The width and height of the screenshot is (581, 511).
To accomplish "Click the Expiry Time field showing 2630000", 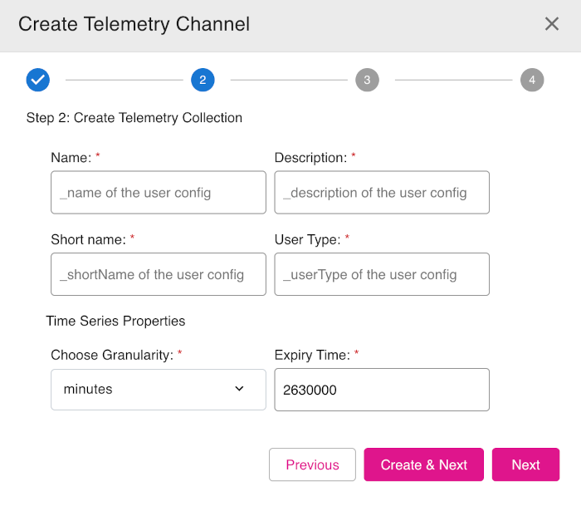I will (382, 389).
